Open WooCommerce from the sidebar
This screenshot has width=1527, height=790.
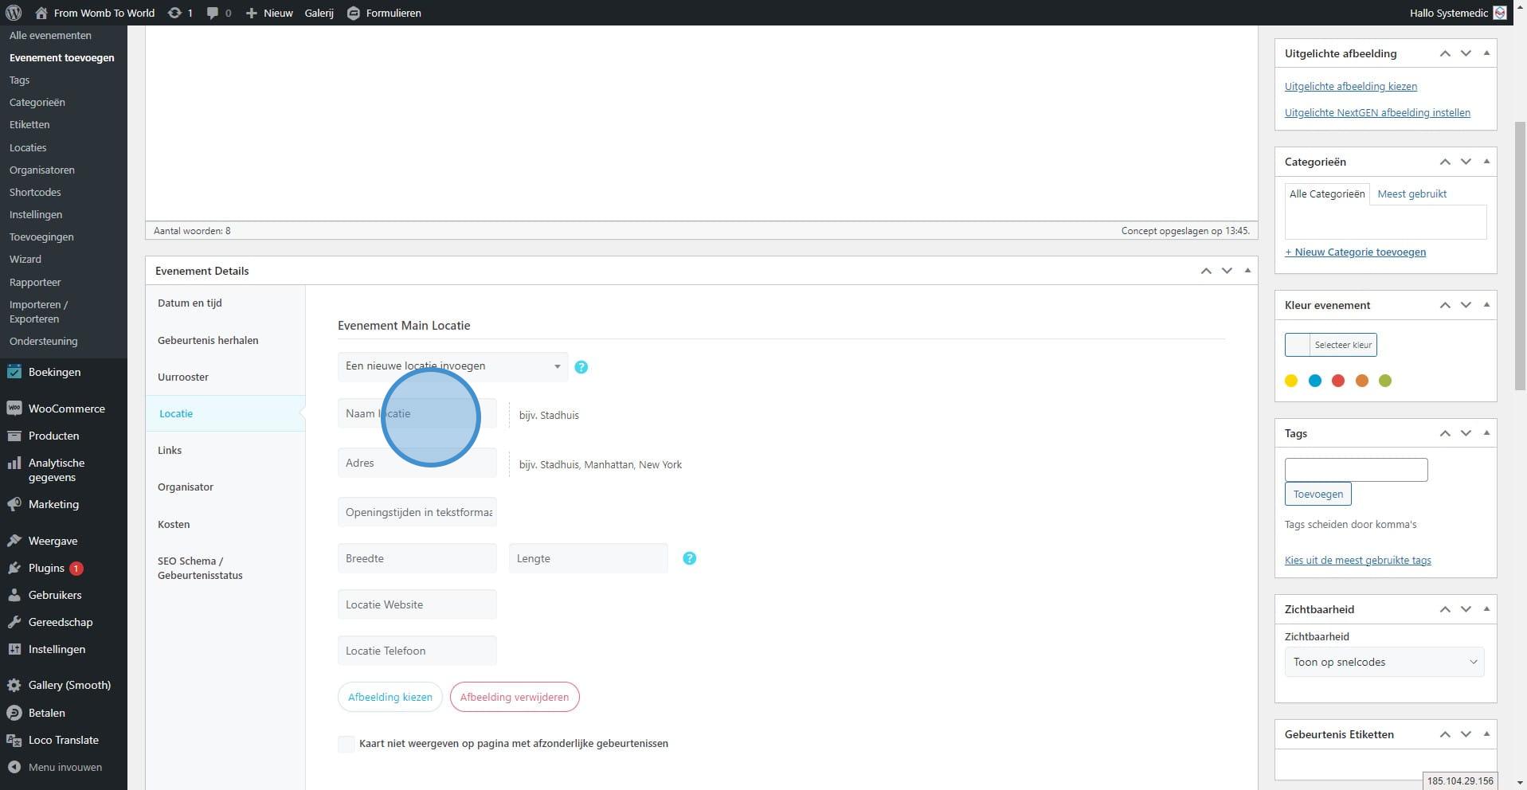[66, 409]
